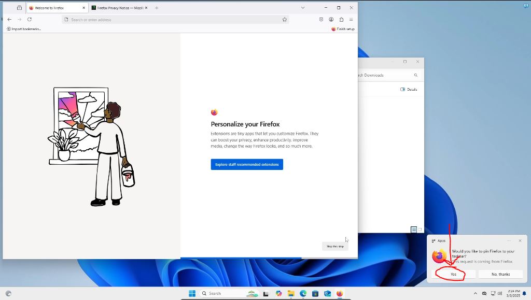The height and width of the screenshot is (300, 531).
Task: Click the painter illustration on the welcome page
Action: (91, 147)
